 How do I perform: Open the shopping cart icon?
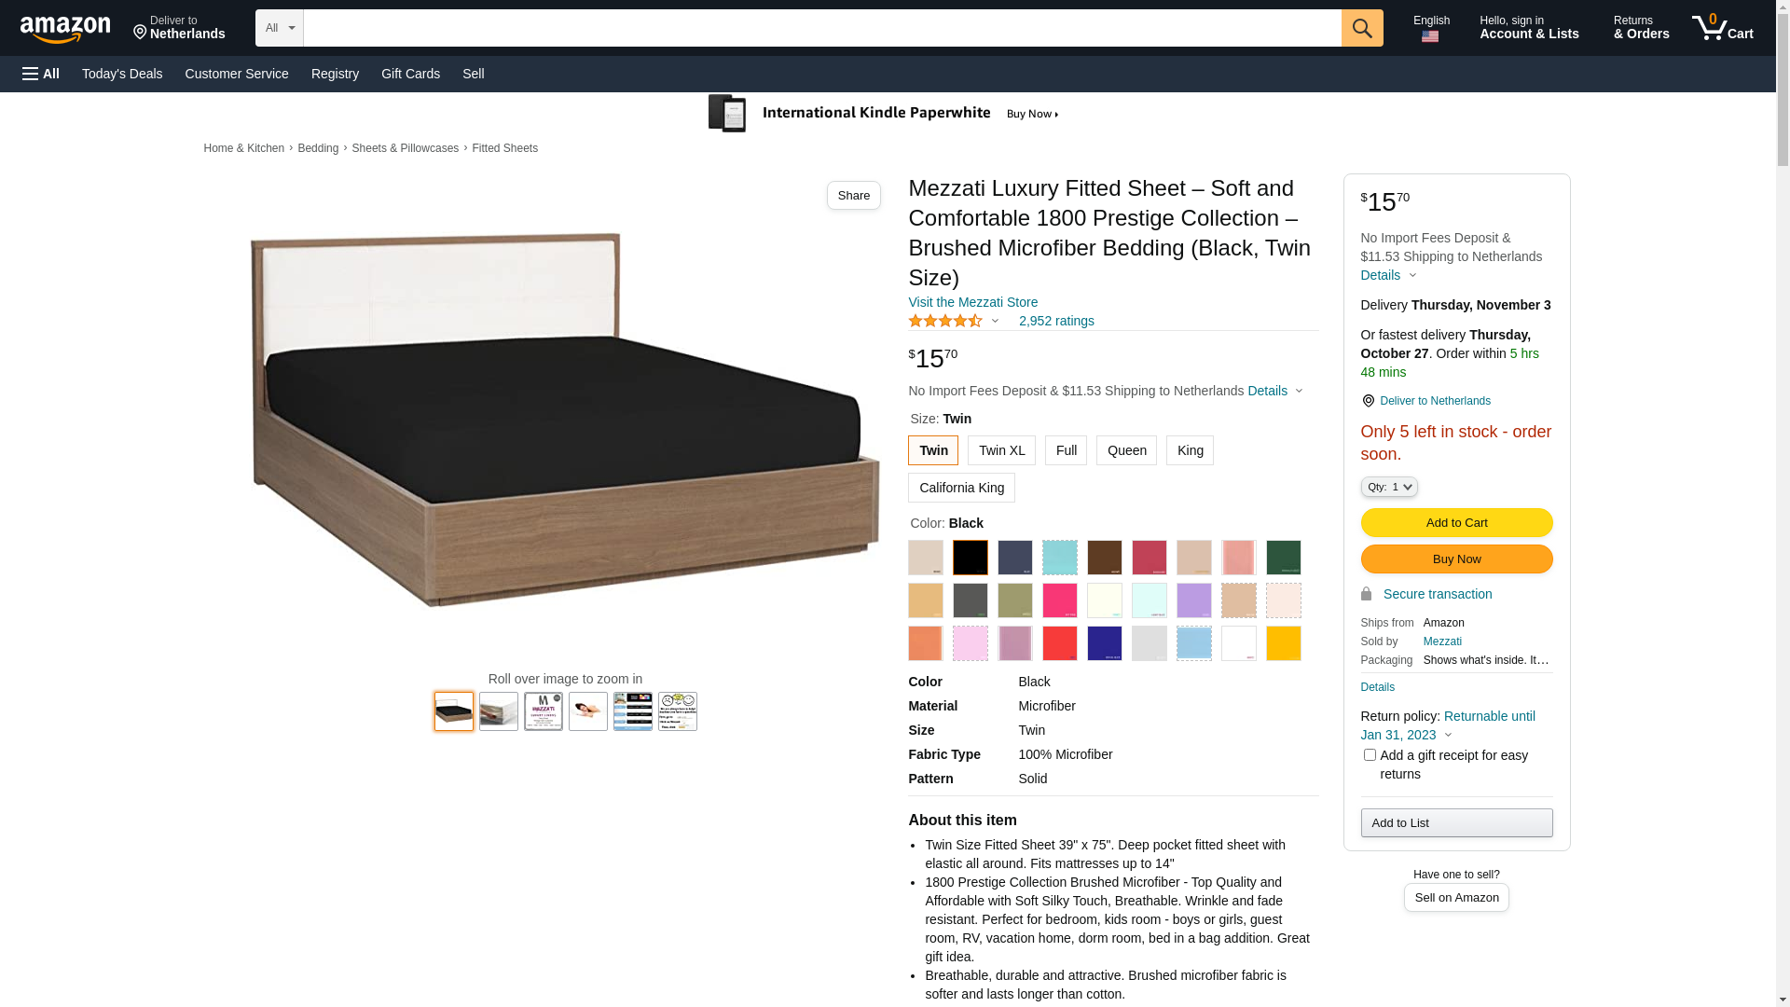pyautogui.click(x=1723, y=28)
